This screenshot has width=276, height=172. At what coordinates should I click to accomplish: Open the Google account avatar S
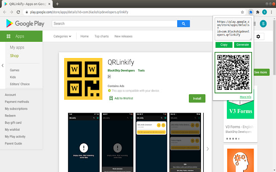click(263, 24)
